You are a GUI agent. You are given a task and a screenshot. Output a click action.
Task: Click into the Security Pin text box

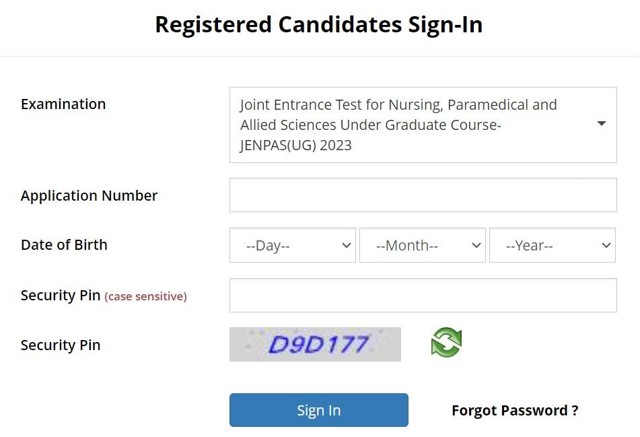423,295
